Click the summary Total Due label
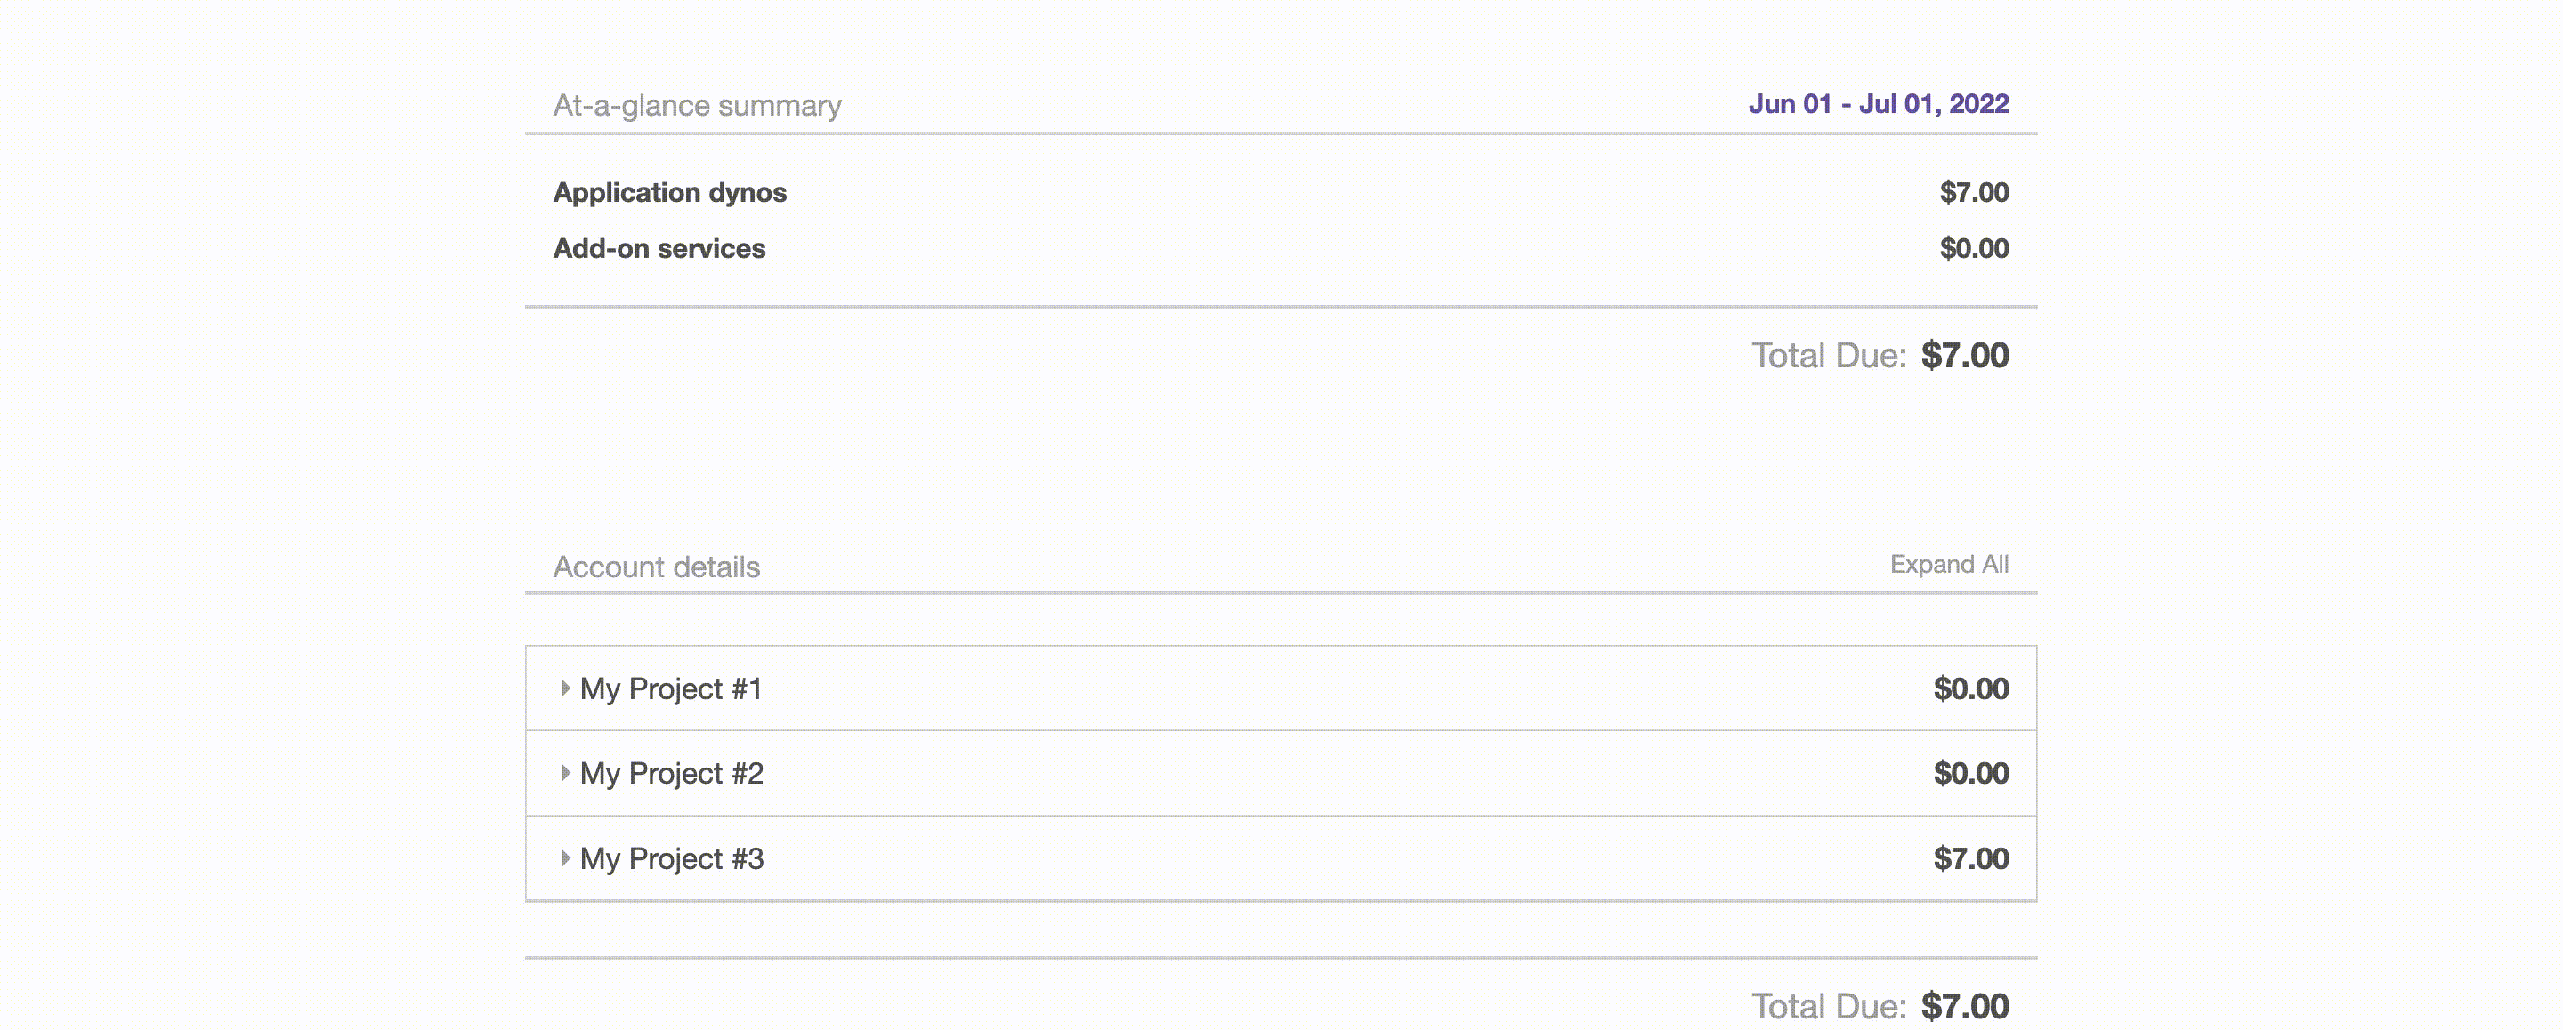This screenshot has width=2563, height=1030. 1828,355
